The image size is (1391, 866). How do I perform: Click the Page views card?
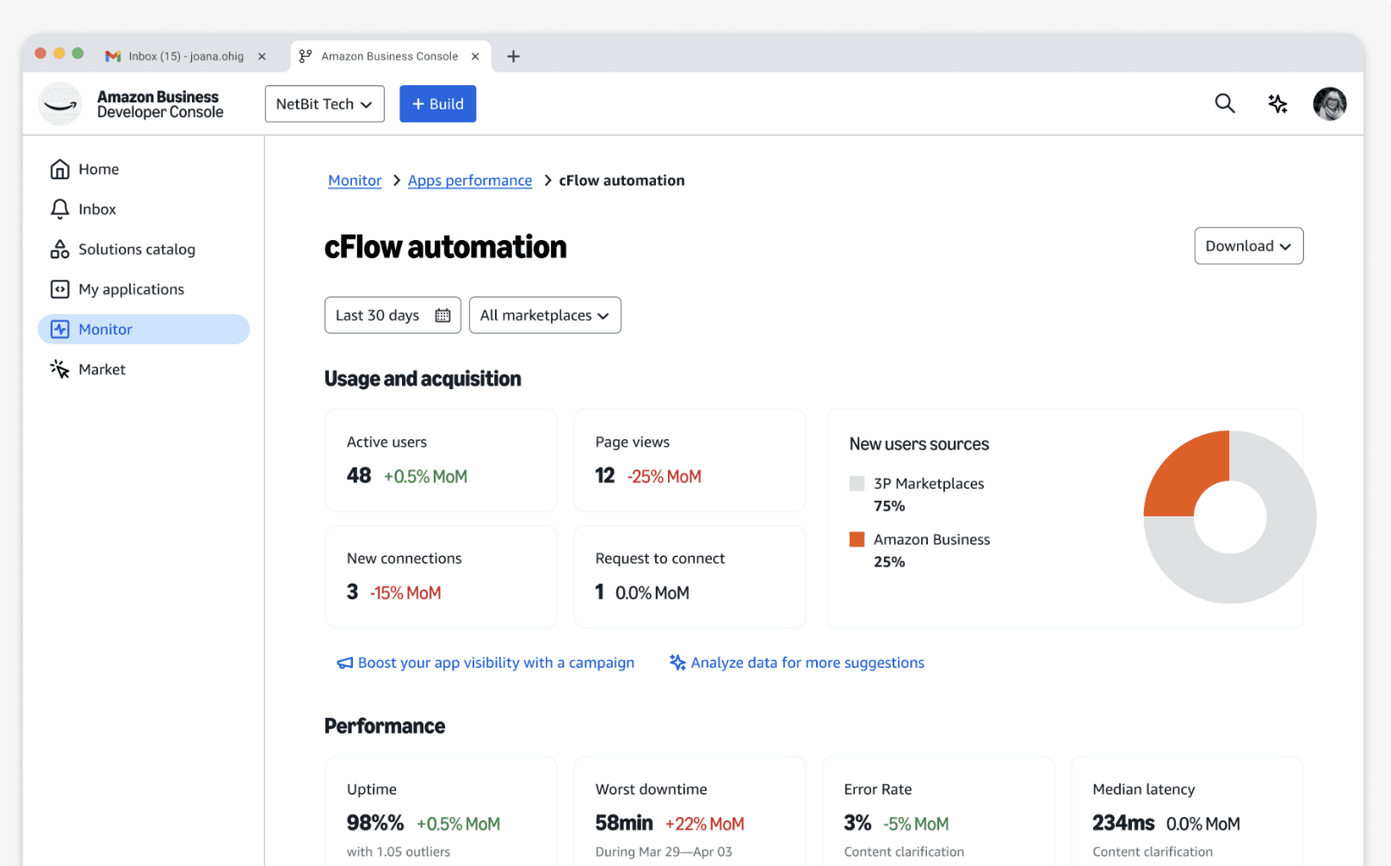point(689,461)
